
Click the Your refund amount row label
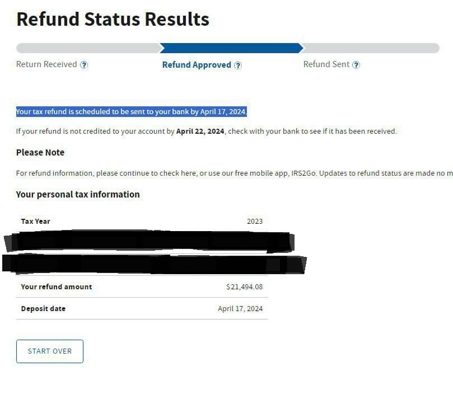tap(57, 286)
